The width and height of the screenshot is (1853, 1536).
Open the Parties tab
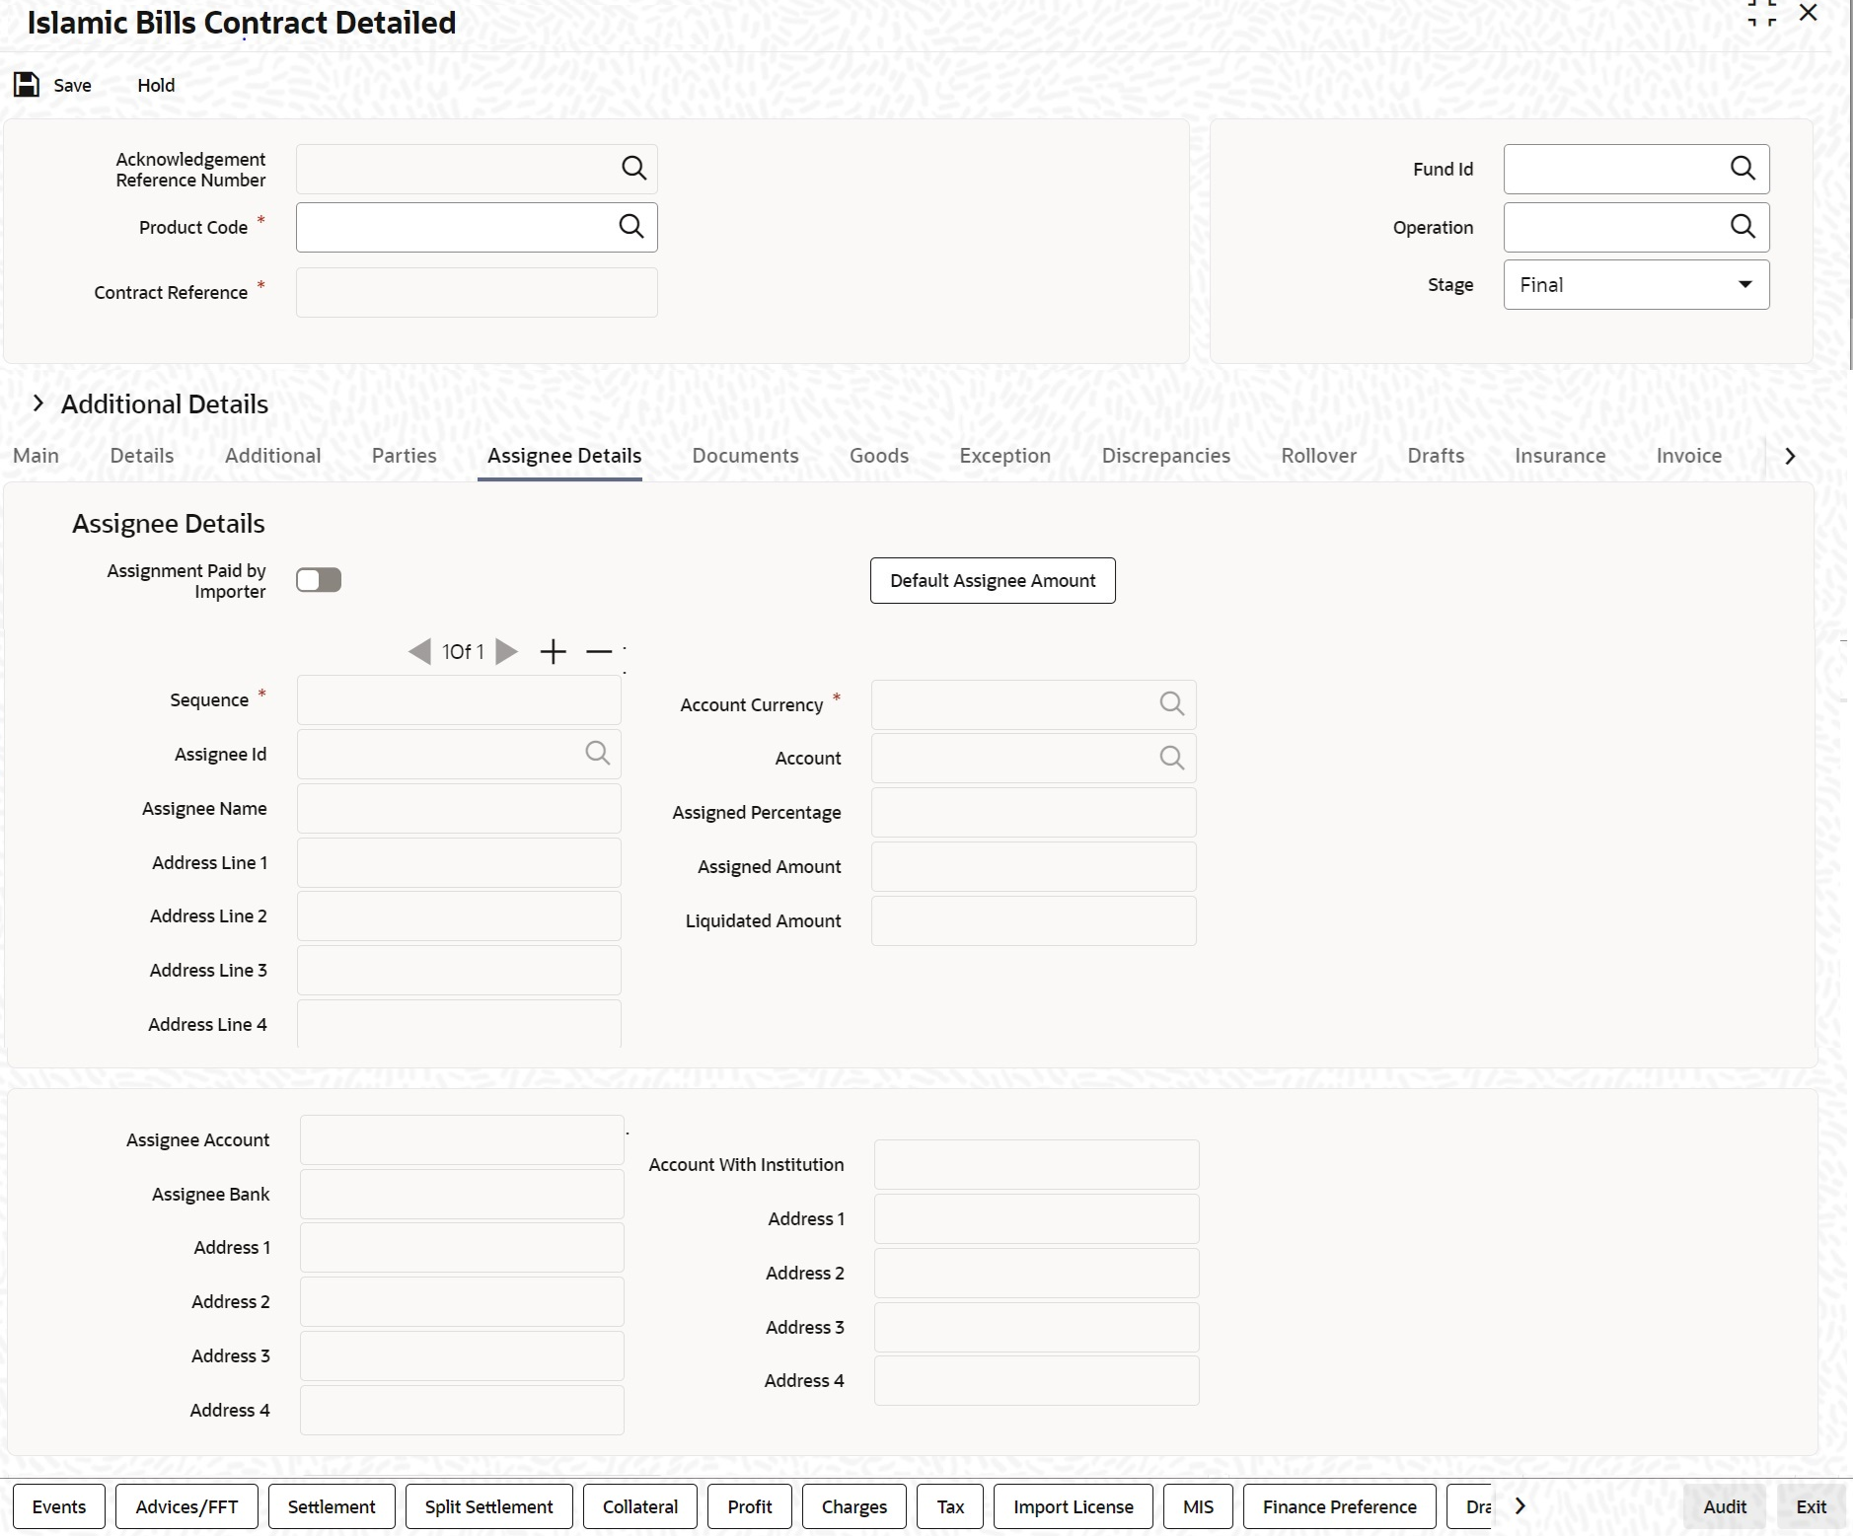[405, 456]
